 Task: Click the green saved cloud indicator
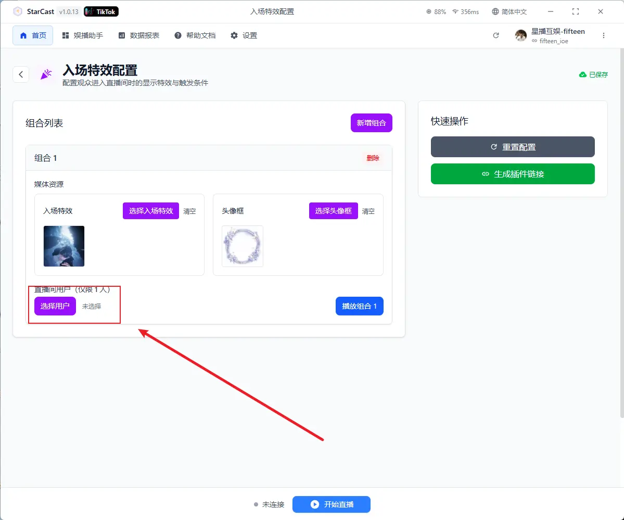[x=593, y=74]
